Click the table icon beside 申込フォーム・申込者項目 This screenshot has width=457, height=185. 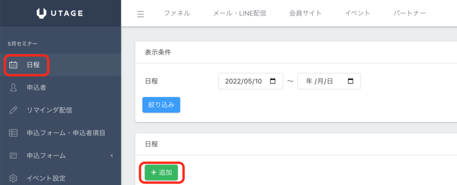pos(13,133)
